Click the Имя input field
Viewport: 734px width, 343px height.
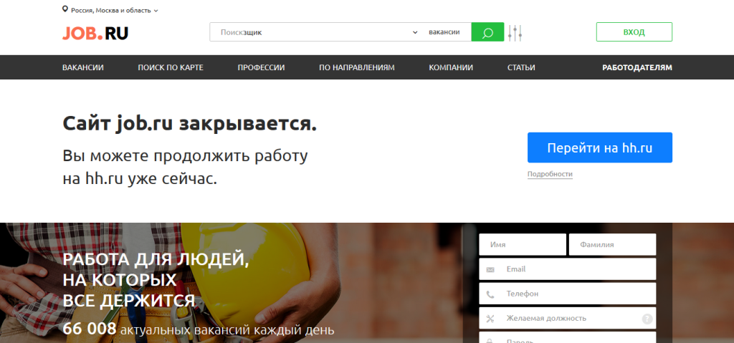click(x=523, y=245)
